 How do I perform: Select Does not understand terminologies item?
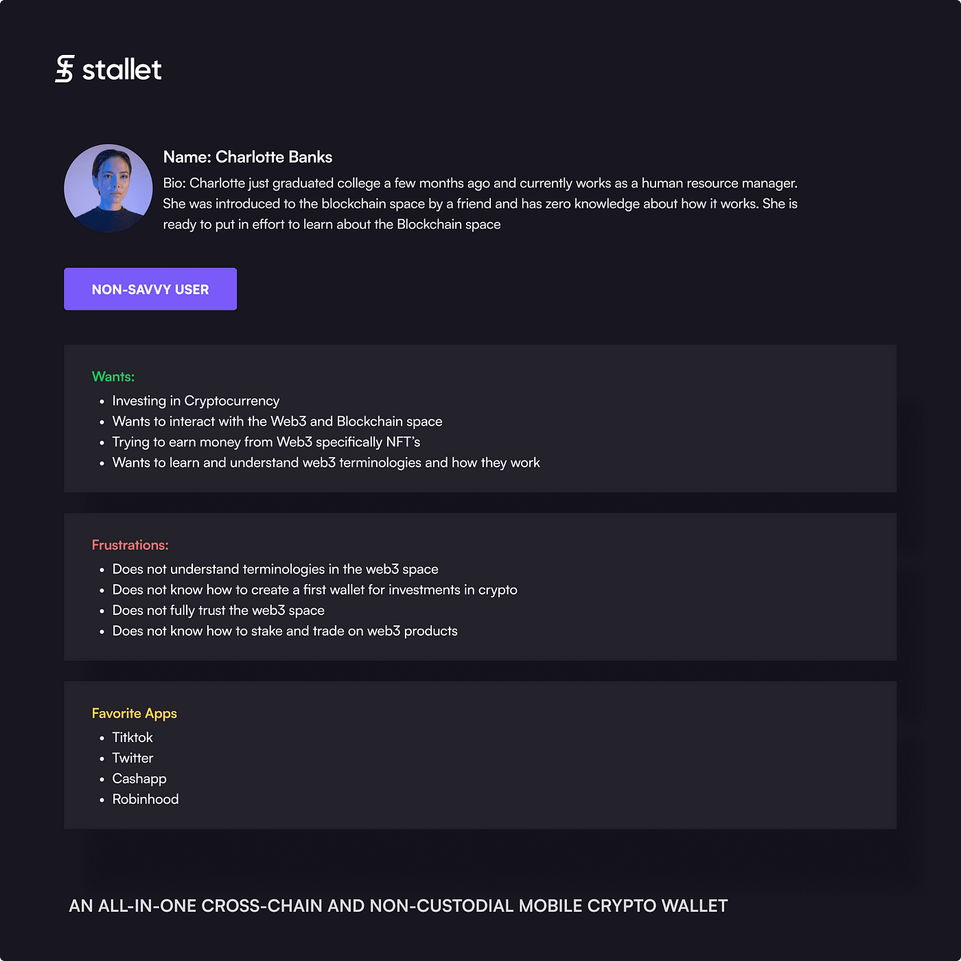point(275,569)
